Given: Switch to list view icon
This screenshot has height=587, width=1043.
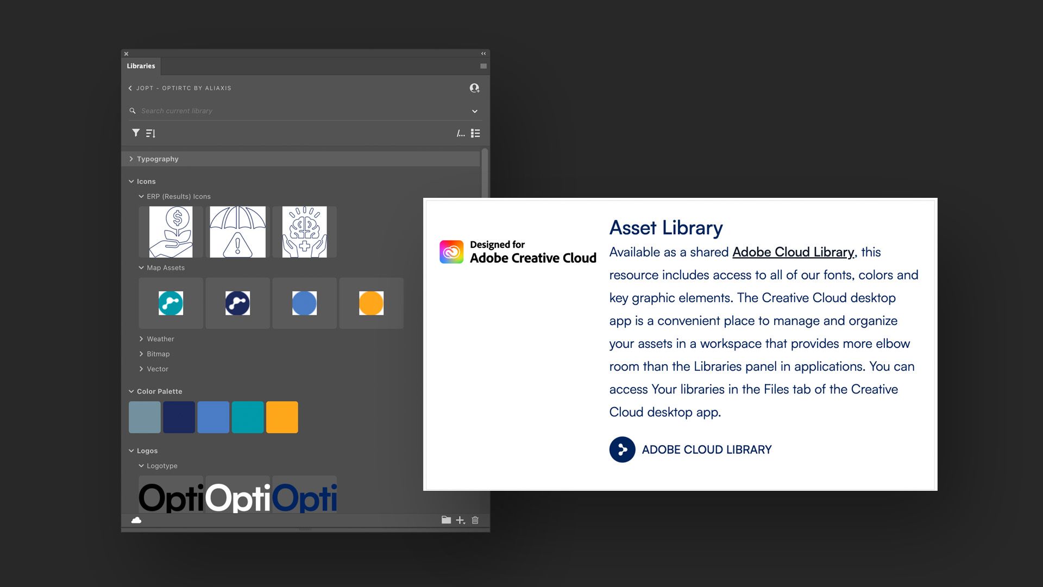Looking at the screenshot, I should point(475,133).
